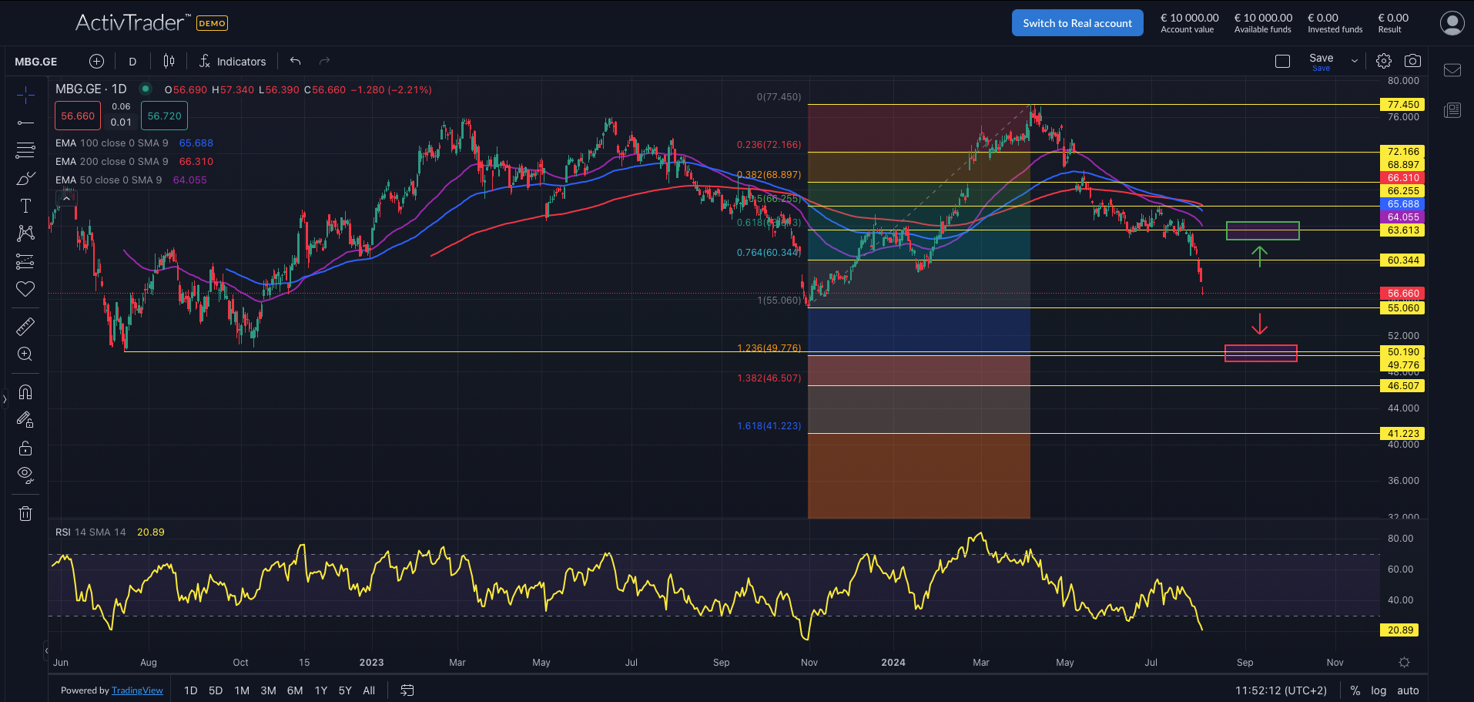Click the MBG.GE symbol search field

coord(36,62)
